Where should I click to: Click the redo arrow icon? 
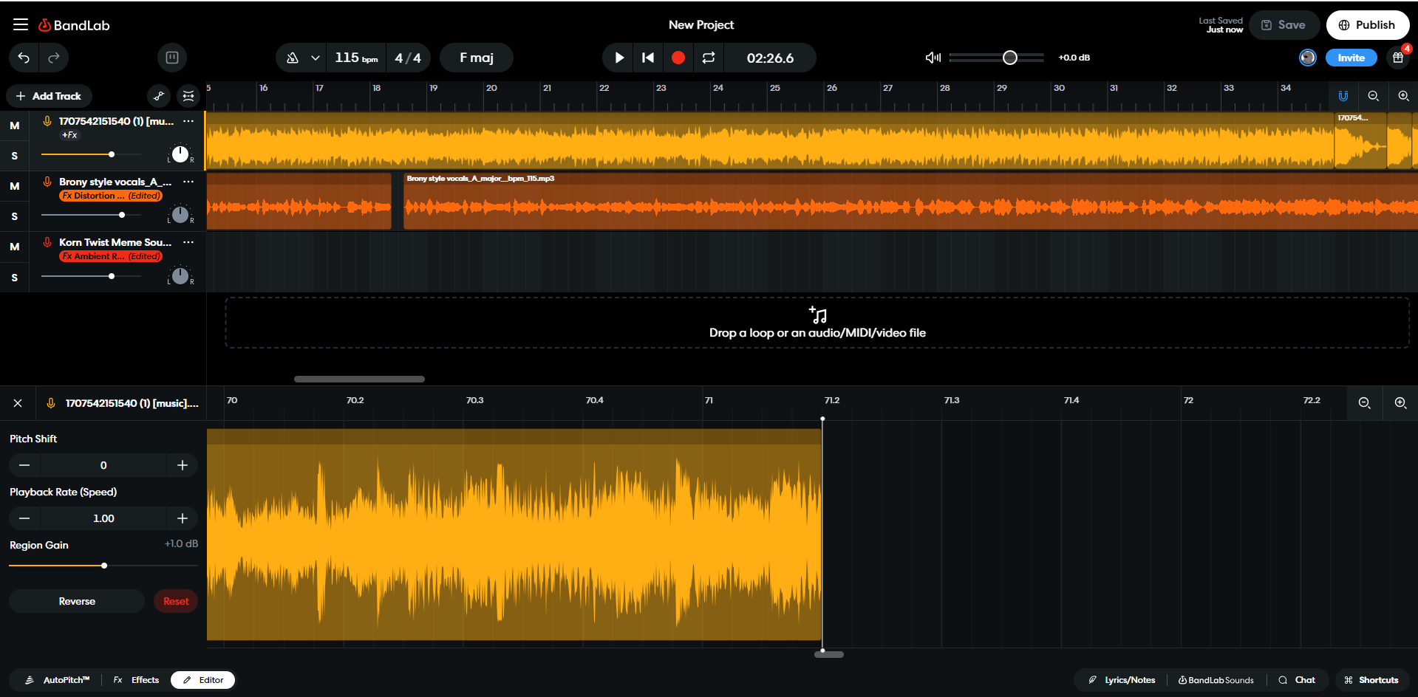[x=54, y=58]
